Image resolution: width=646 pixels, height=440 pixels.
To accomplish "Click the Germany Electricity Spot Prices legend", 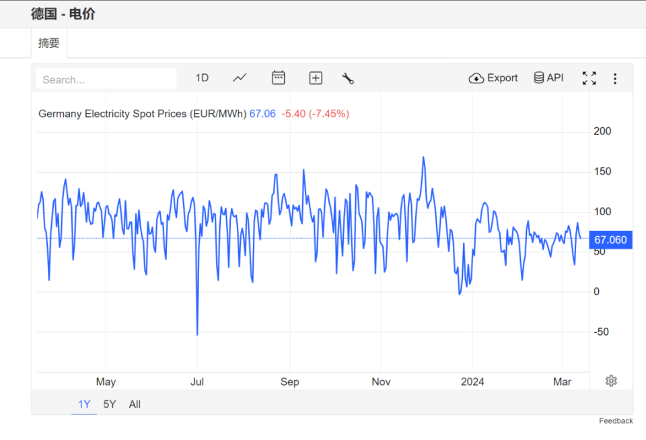I will click(x=142, y=114).
